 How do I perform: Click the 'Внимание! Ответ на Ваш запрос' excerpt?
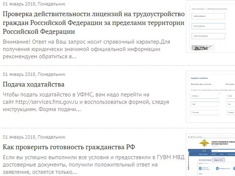[87, 49]
